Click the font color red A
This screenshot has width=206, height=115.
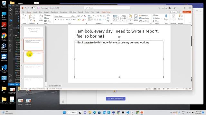point(83,19)
